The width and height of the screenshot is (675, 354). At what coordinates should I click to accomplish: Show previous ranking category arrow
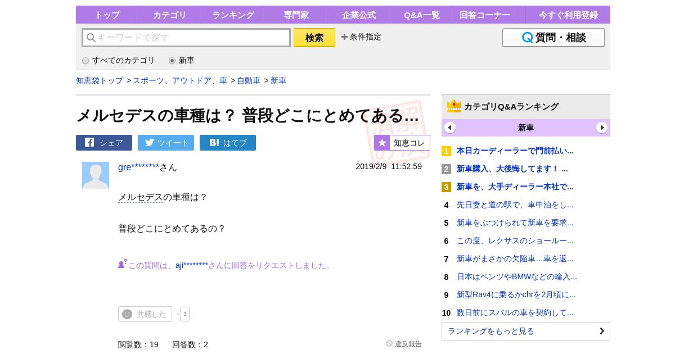coord(450,128)
